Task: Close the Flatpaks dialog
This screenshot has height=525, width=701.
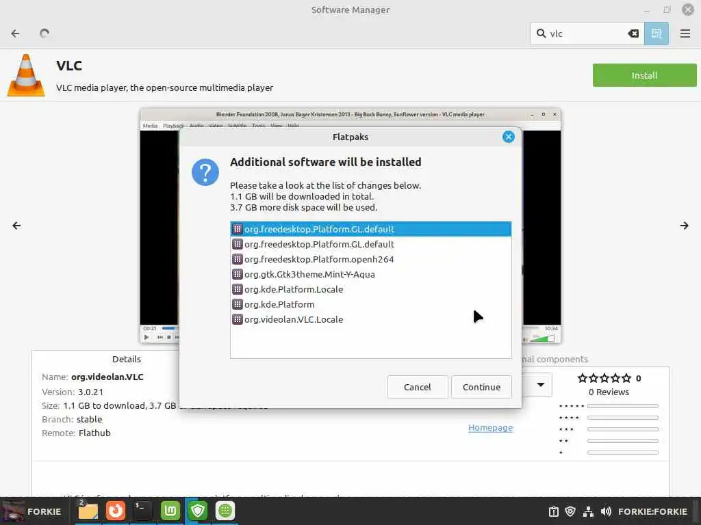Action: 509,137
